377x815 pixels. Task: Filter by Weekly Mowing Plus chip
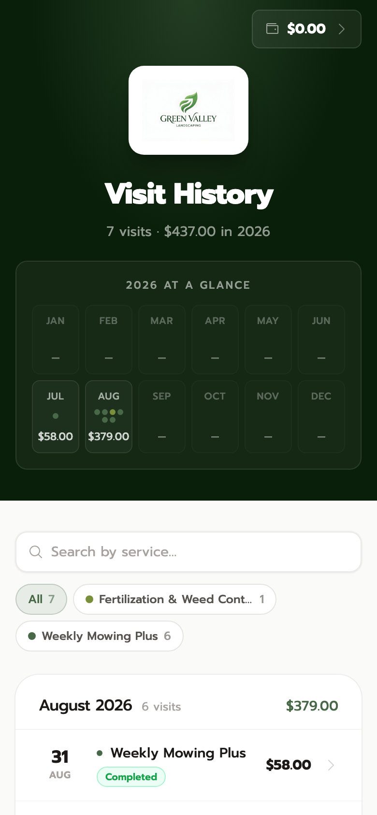coord(100,636)
